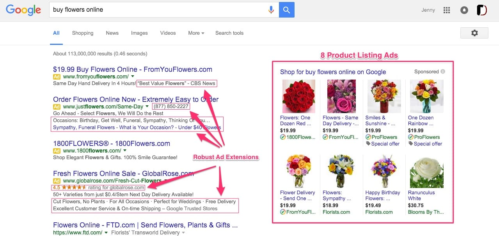Open the Google apps grid
The height and width of the screenshot is (236, 499).
pos(447,10)
